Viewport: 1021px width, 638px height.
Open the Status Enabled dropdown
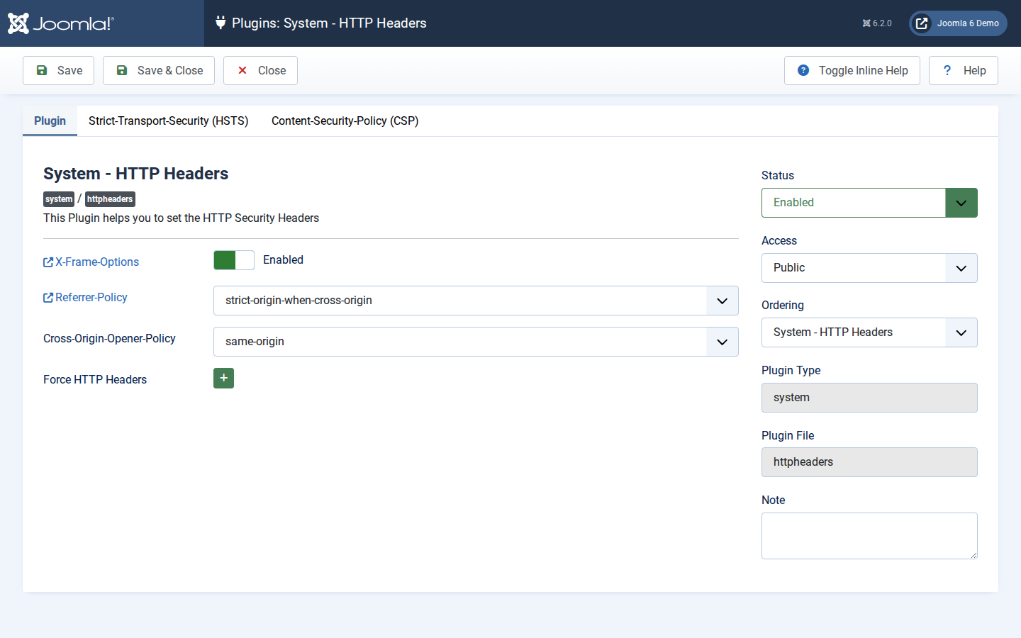coord(869,203)
